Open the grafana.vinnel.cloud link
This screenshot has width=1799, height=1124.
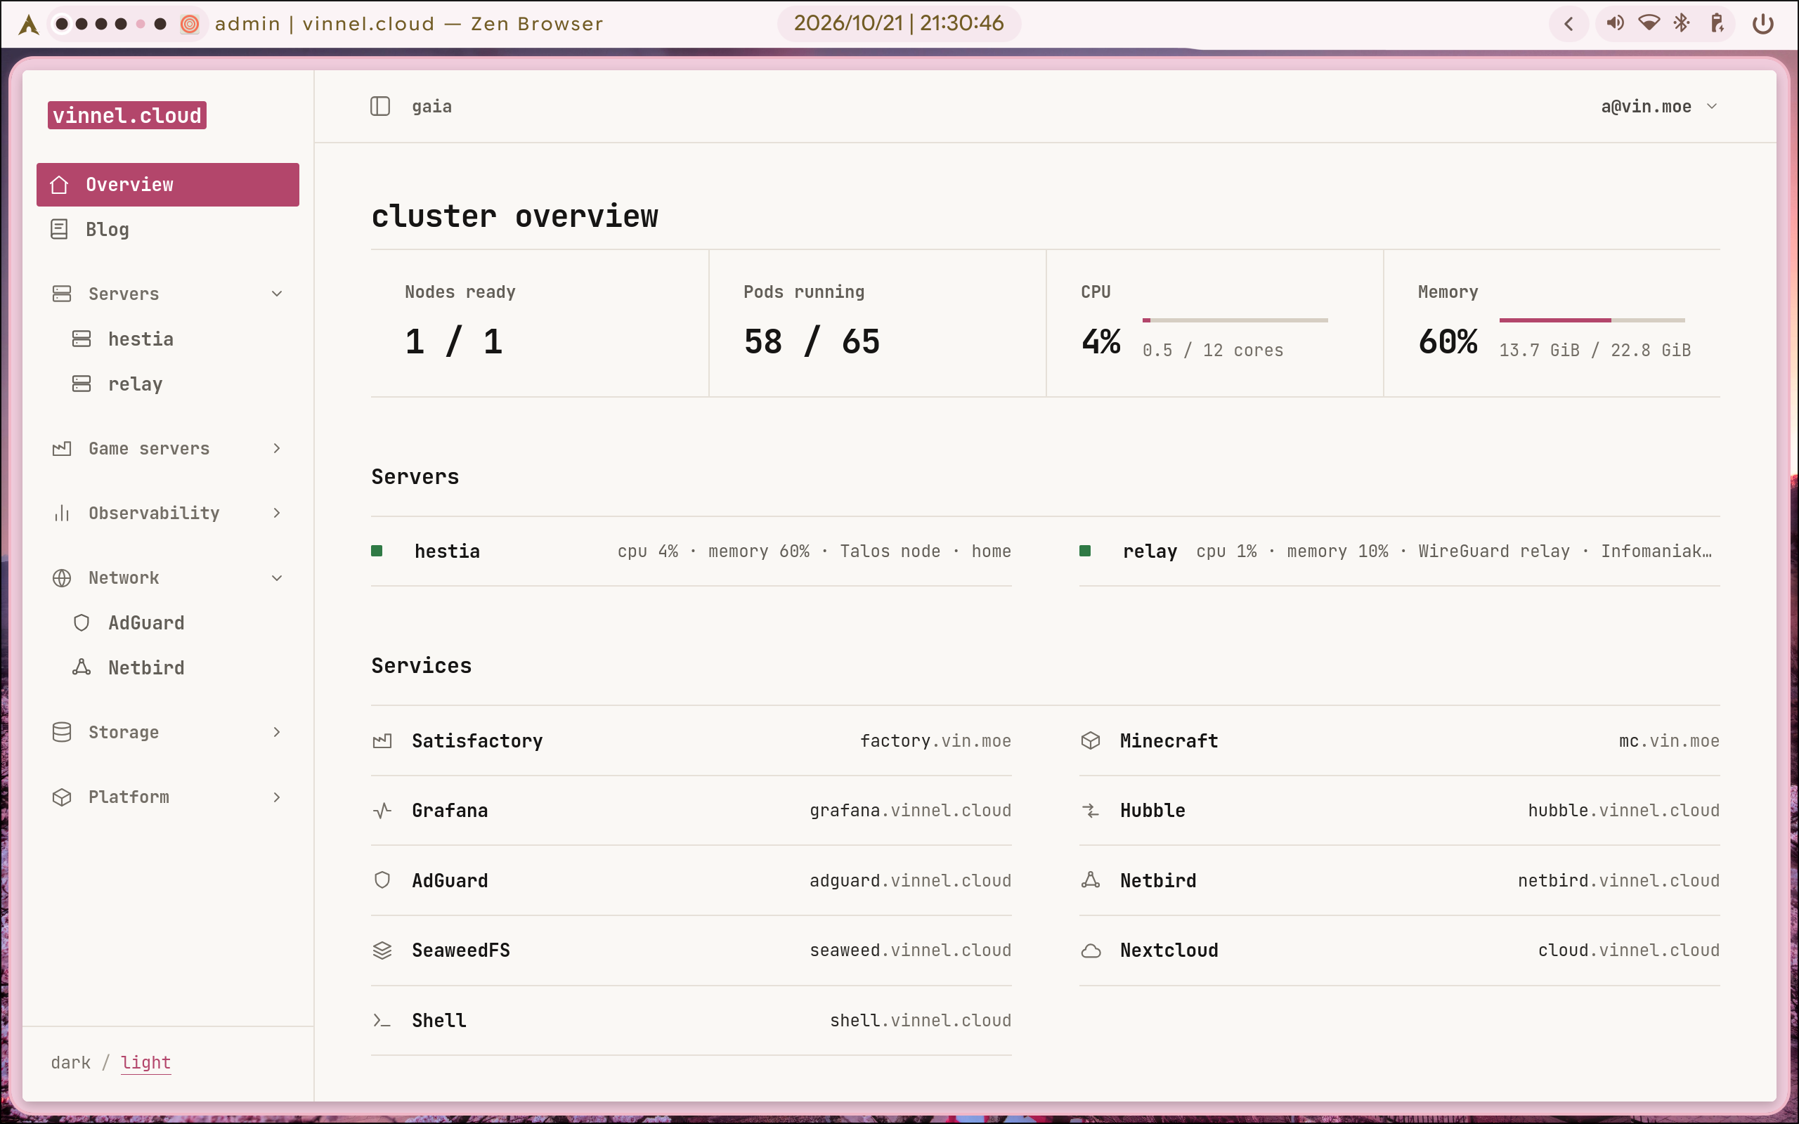coord(910,810)
